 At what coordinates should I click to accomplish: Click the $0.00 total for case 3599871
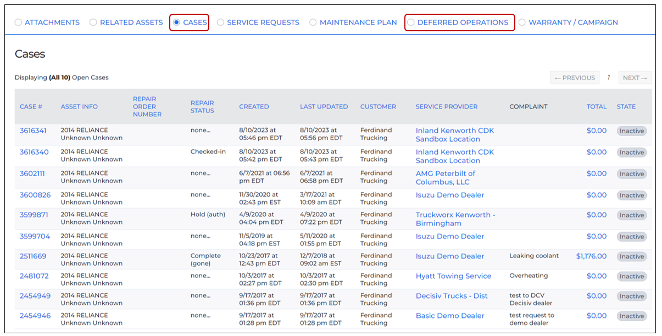pos(597,215)
